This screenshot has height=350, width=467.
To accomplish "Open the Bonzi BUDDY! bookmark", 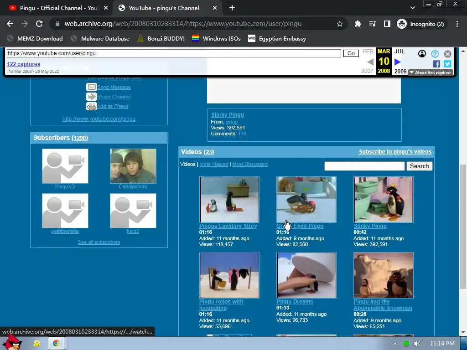I will pyautogui.click(x=161, y=38).
